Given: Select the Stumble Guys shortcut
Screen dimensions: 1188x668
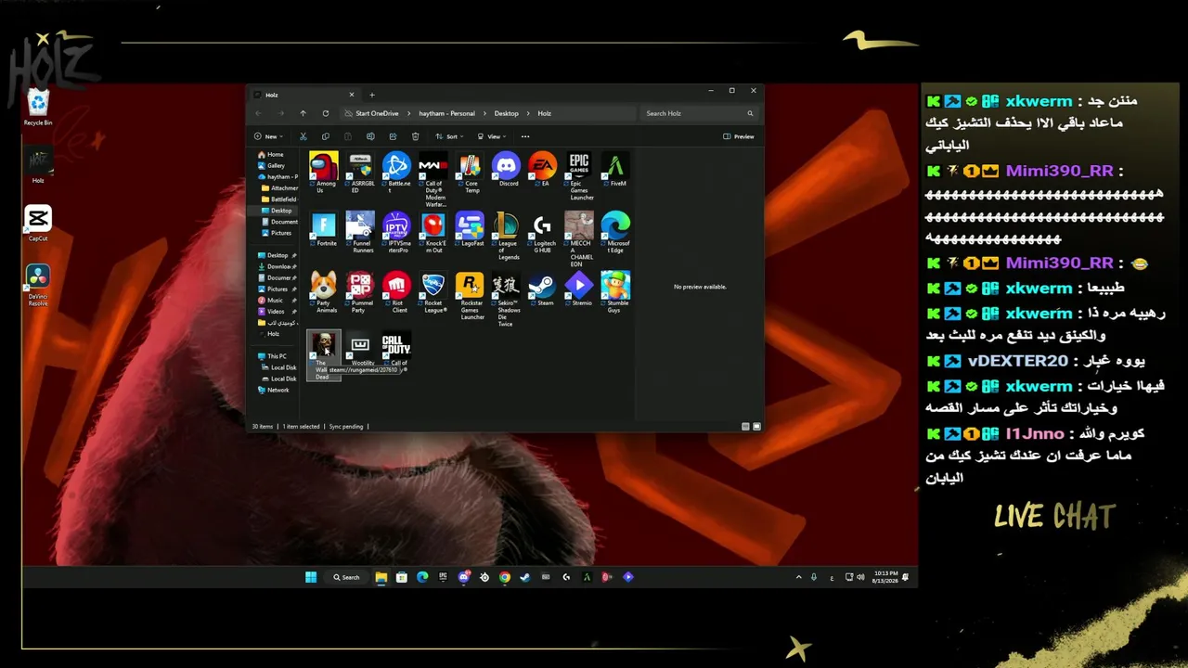Looking at the screenshot, I should pyautogui.click(x=616, y=292).
